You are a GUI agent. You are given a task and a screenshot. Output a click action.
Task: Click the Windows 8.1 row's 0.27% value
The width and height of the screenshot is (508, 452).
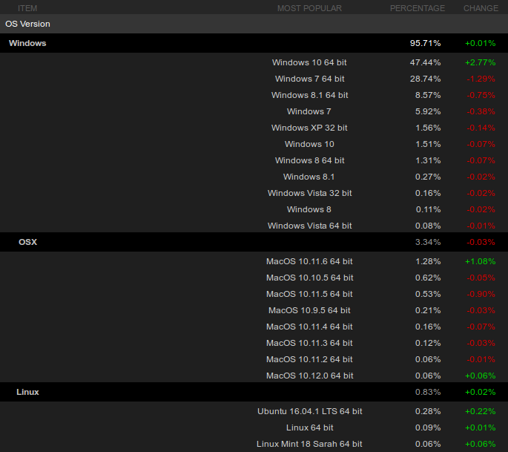coord(428,177)
